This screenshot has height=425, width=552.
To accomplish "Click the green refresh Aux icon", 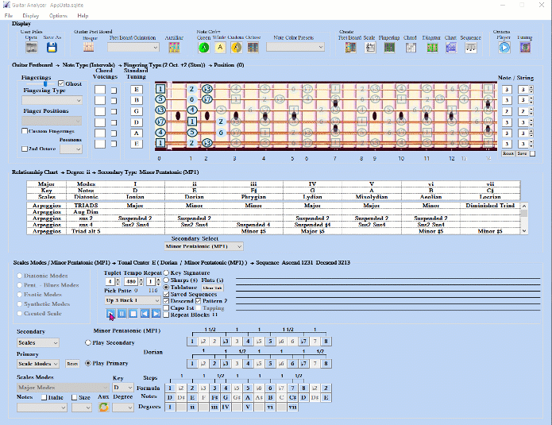I will tap(103, 407).
